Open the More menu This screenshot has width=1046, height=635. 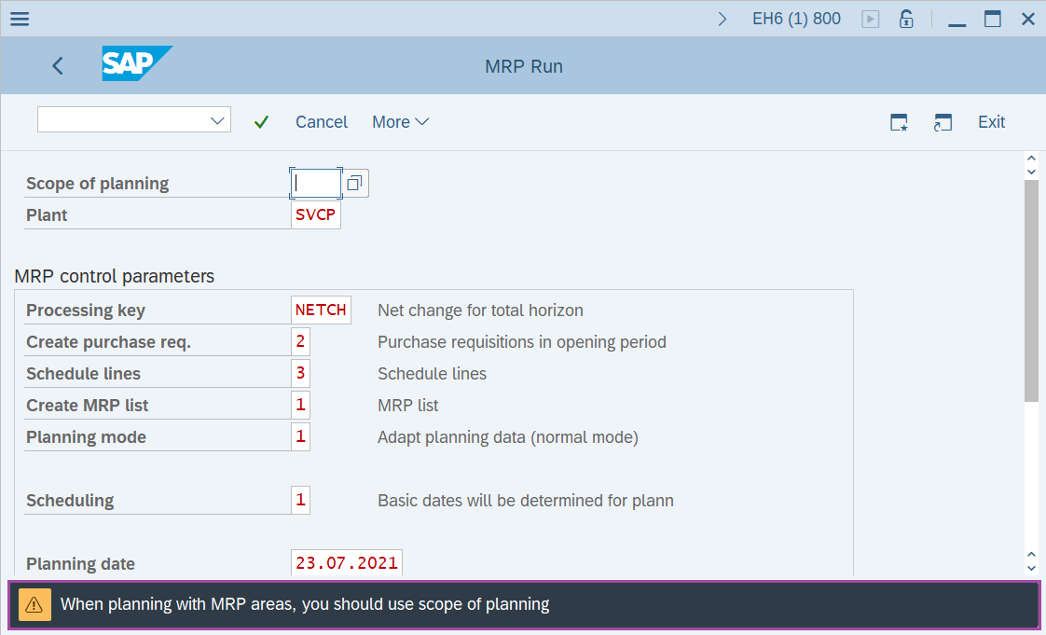400,122
